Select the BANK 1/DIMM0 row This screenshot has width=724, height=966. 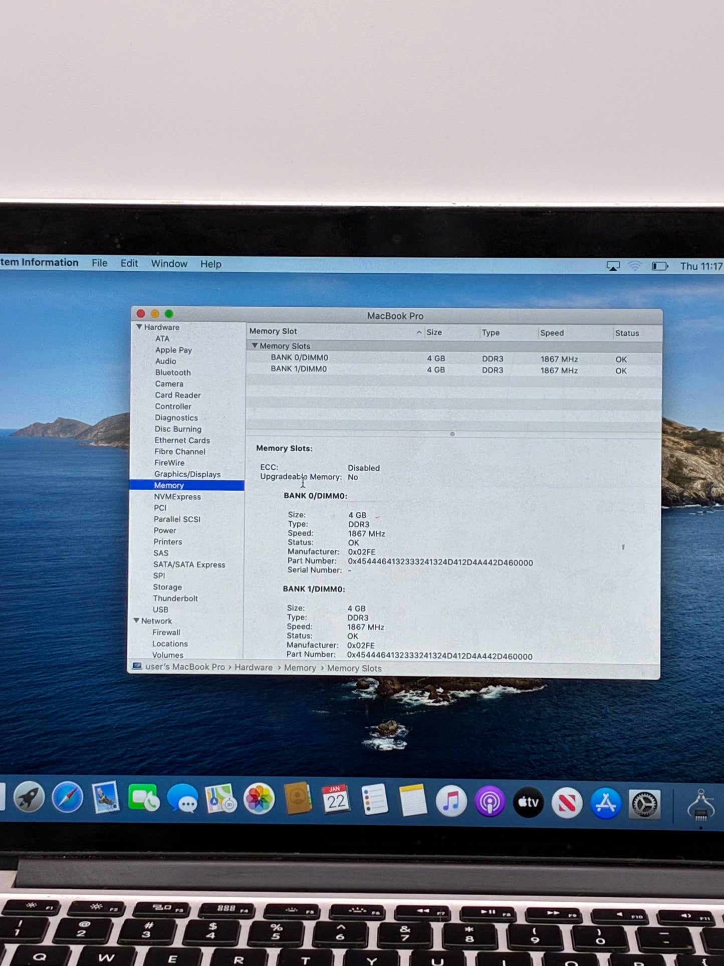[453, 370]
